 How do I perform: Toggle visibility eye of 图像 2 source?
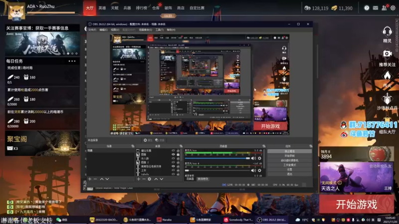click(173, 162)
